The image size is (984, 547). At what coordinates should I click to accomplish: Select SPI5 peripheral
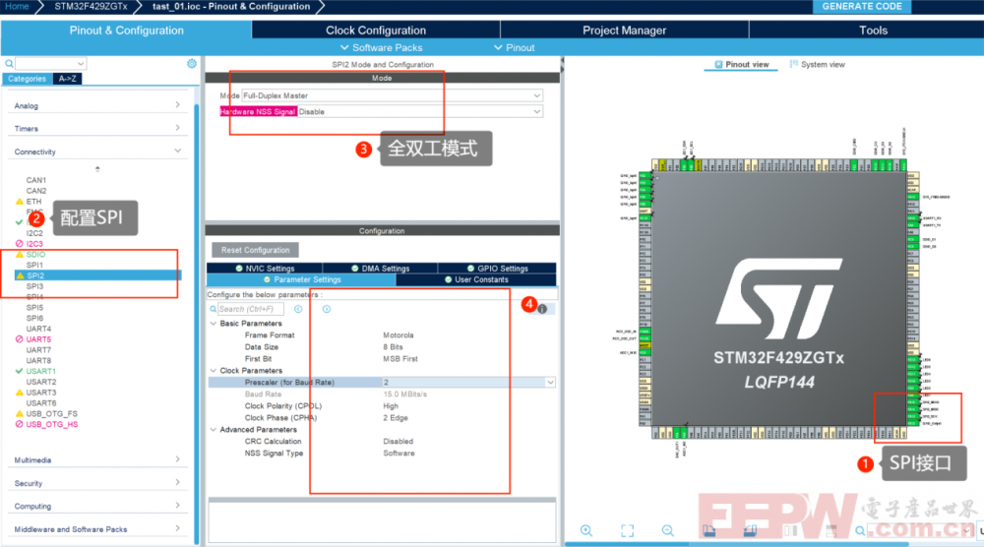coord(34,307)
